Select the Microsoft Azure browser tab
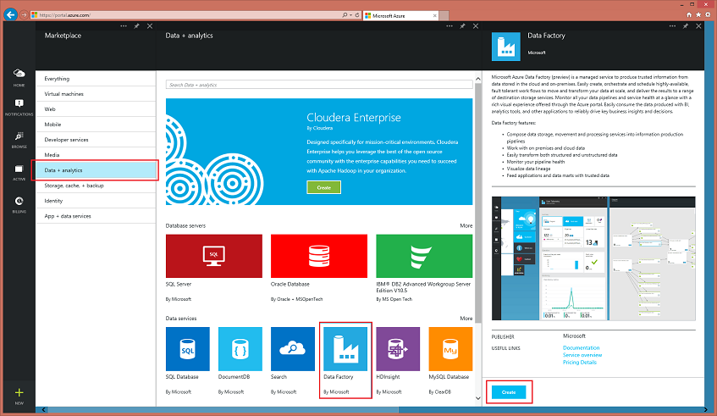The image size is (717, 416). coord(400,15)
